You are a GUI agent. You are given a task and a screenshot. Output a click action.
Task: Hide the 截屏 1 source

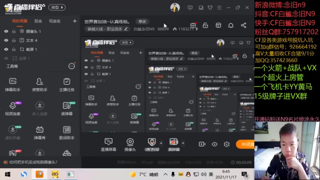tap(6, 49)
